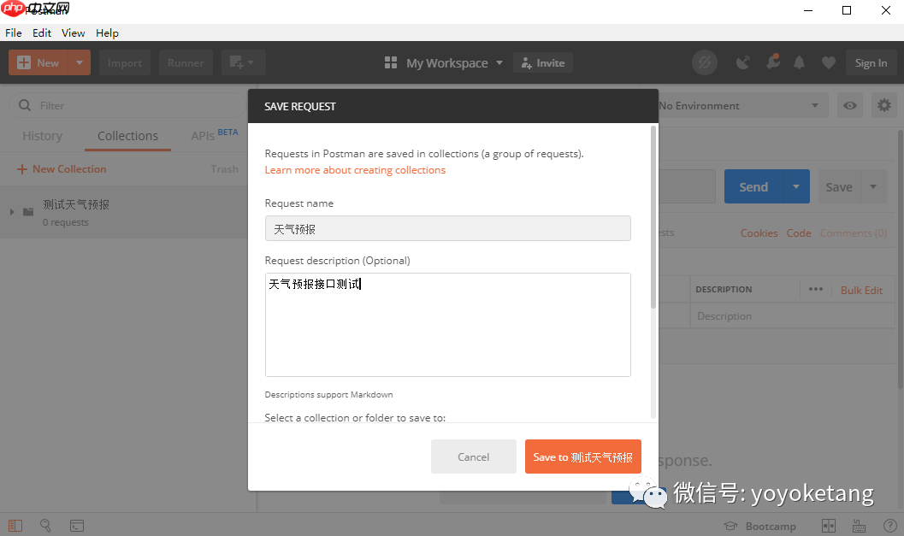Click Bulk Edit

pos(861,290)
